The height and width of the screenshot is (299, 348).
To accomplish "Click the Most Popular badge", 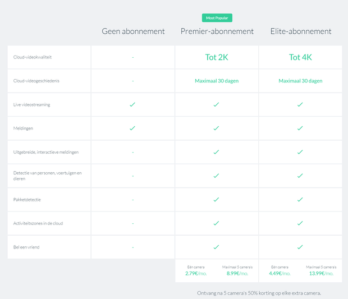I will tap(217, 18).
